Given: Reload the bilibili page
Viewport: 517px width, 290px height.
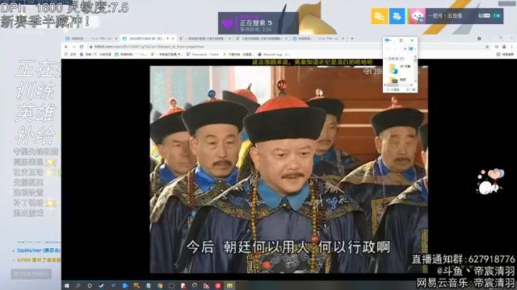Looking at the screenshot, I should [x=82, y=47].
